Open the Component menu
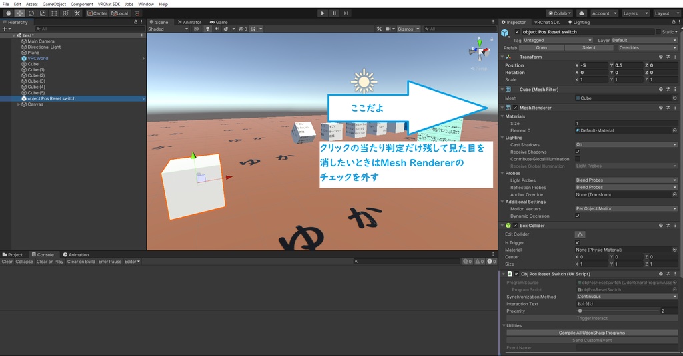Viewport: 683px width, 356px height. (x=82, y=4)
